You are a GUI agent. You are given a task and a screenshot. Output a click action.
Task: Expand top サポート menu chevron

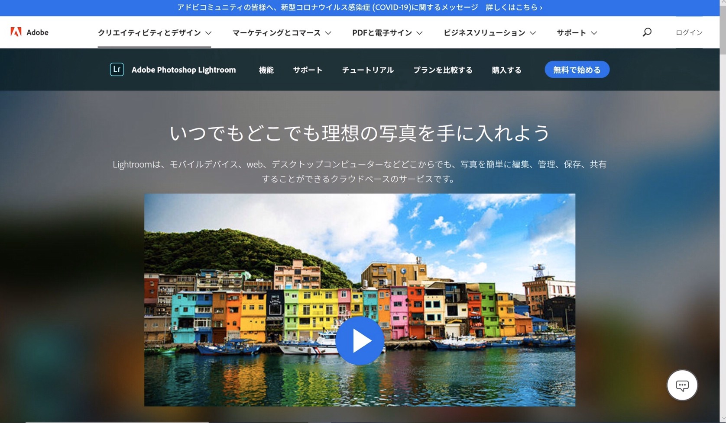coord(594,33)
